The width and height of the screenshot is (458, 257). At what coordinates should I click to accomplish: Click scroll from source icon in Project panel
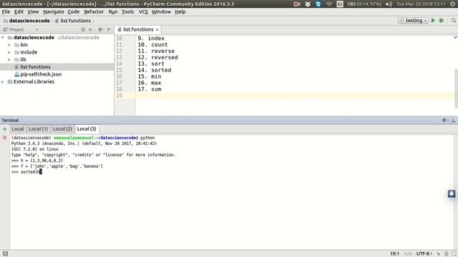(x=83, y=29)
